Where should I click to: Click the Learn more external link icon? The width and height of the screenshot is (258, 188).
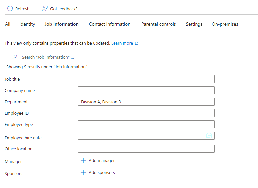137,43
